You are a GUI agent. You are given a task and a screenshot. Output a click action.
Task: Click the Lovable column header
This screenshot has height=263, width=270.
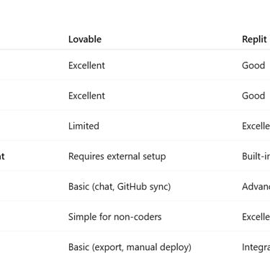85,40
